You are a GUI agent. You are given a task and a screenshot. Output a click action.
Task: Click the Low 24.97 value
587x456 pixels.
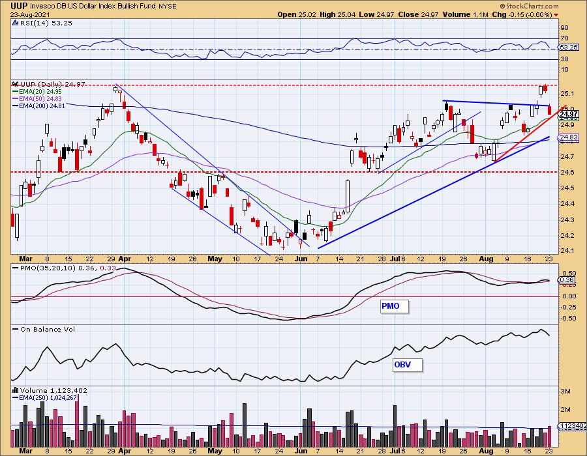click(x=376, y=14)
